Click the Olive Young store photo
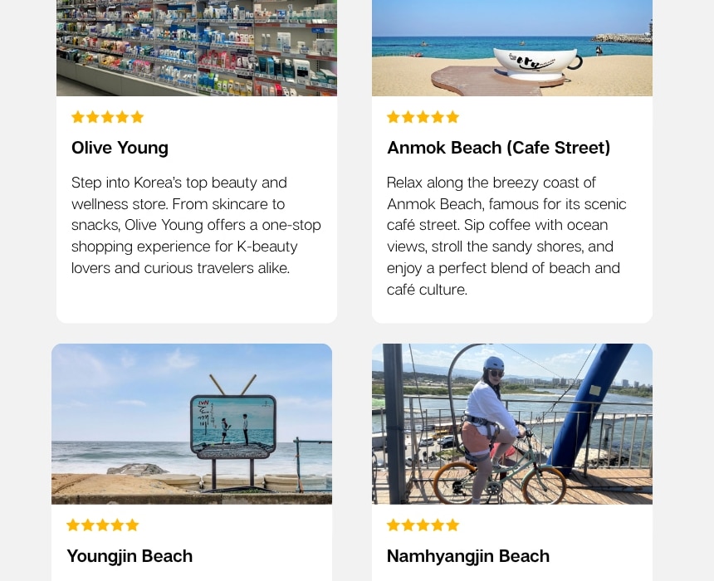 coord(197,48)
